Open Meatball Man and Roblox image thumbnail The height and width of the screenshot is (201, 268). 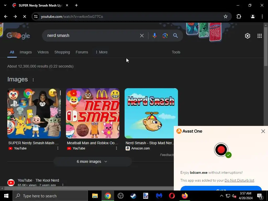coord(92,113)
